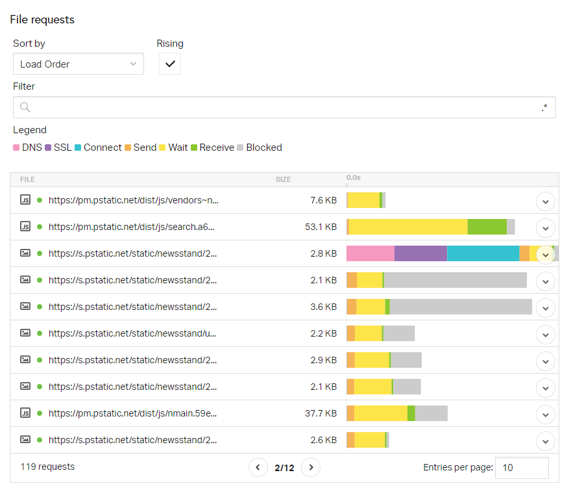Click green status dot of newsstand/u row

click(x=40, y=333)
